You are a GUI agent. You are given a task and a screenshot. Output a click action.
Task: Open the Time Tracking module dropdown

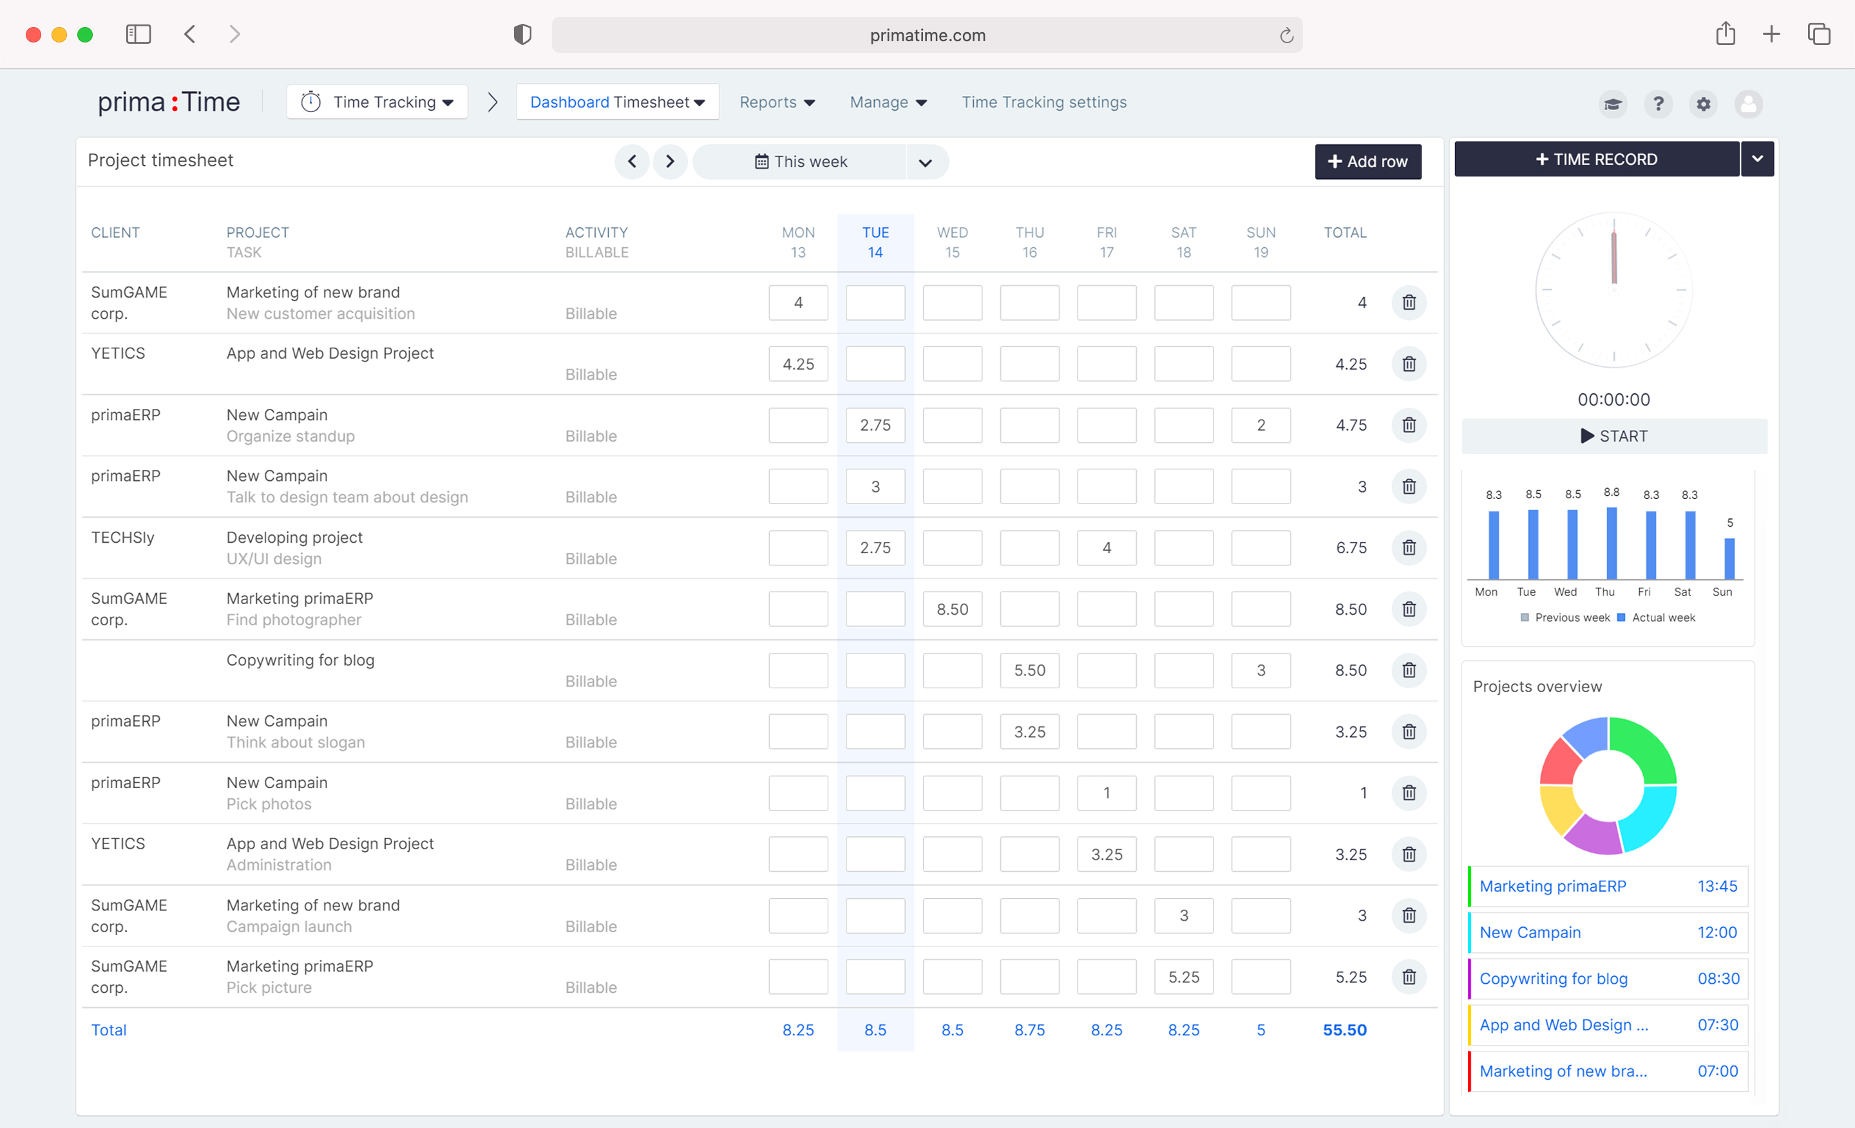[377, 102]
